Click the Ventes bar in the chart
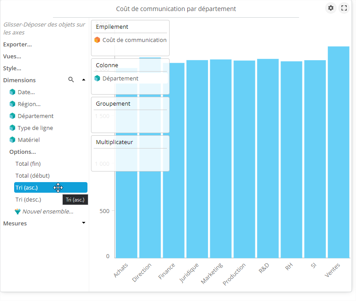The image size is (356, 301). [338, 155]
